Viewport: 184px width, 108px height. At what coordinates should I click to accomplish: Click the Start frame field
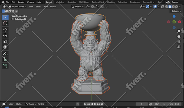[x=160, y=104]
